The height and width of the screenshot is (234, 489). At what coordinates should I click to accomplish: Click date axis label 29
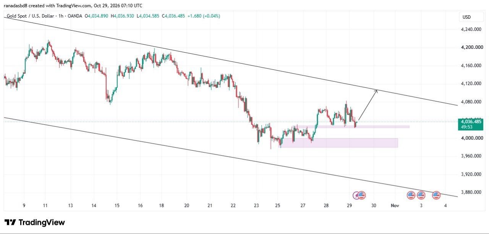[349, 205]
